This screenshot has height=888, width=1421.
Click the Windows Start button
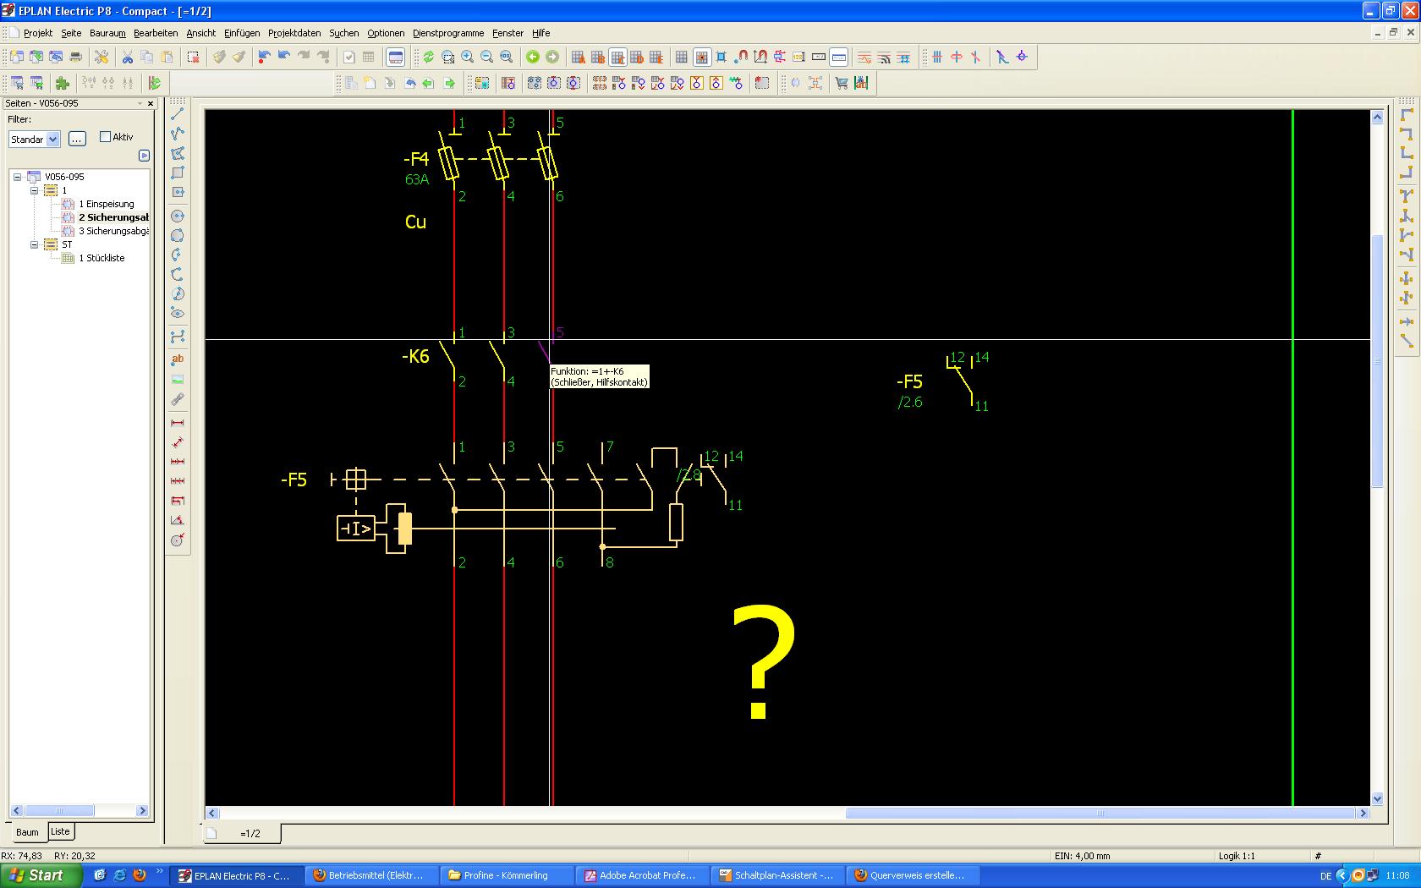pos(41,875)
